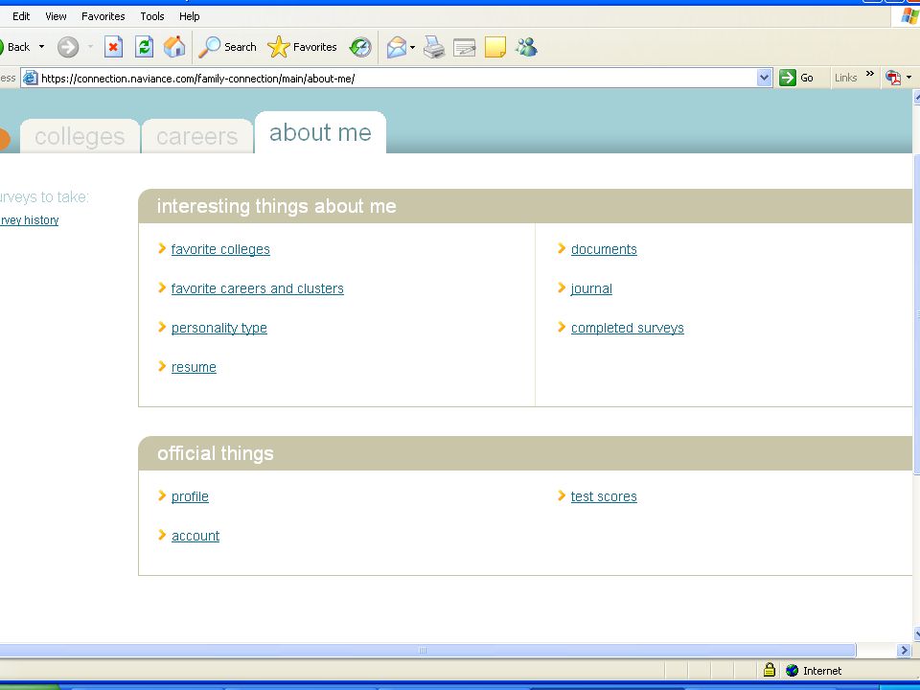The width and height of the screenshot is (920, 690).
Task: Stop page loading with red X icon
Action: 113,47
